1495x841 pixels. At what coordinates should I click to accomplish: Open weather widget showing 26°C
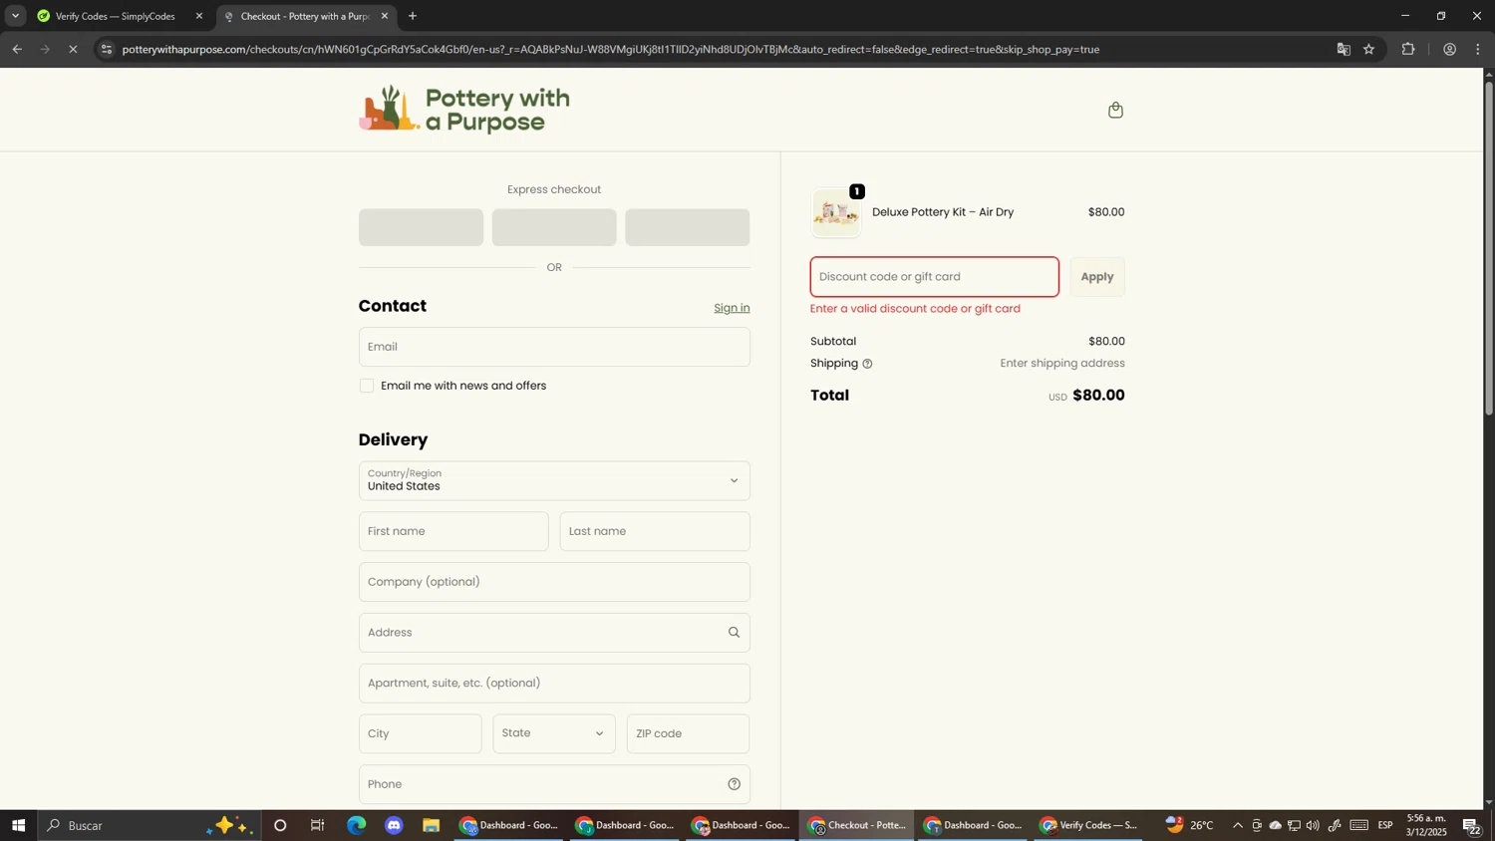(1190, 825)
